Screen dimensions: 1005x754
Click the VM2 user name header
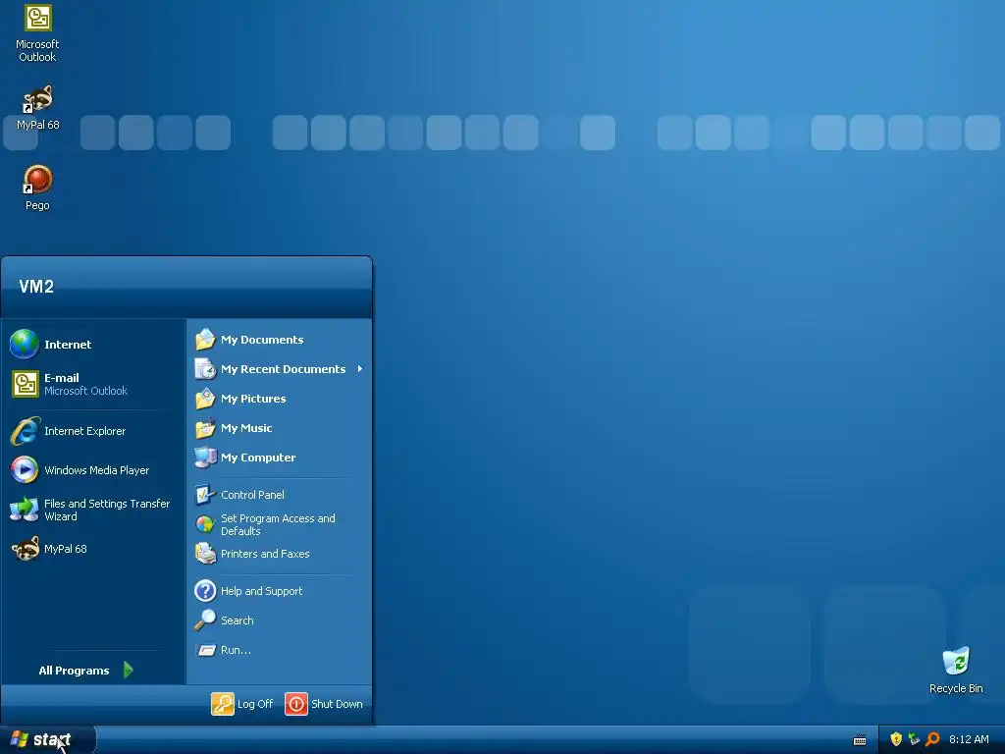(36, 286)
